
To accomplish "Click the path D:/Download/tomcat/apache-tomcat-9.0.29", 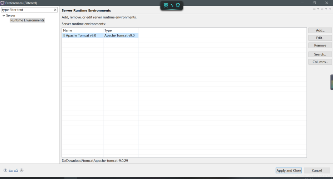I will [x=95, y=161].
